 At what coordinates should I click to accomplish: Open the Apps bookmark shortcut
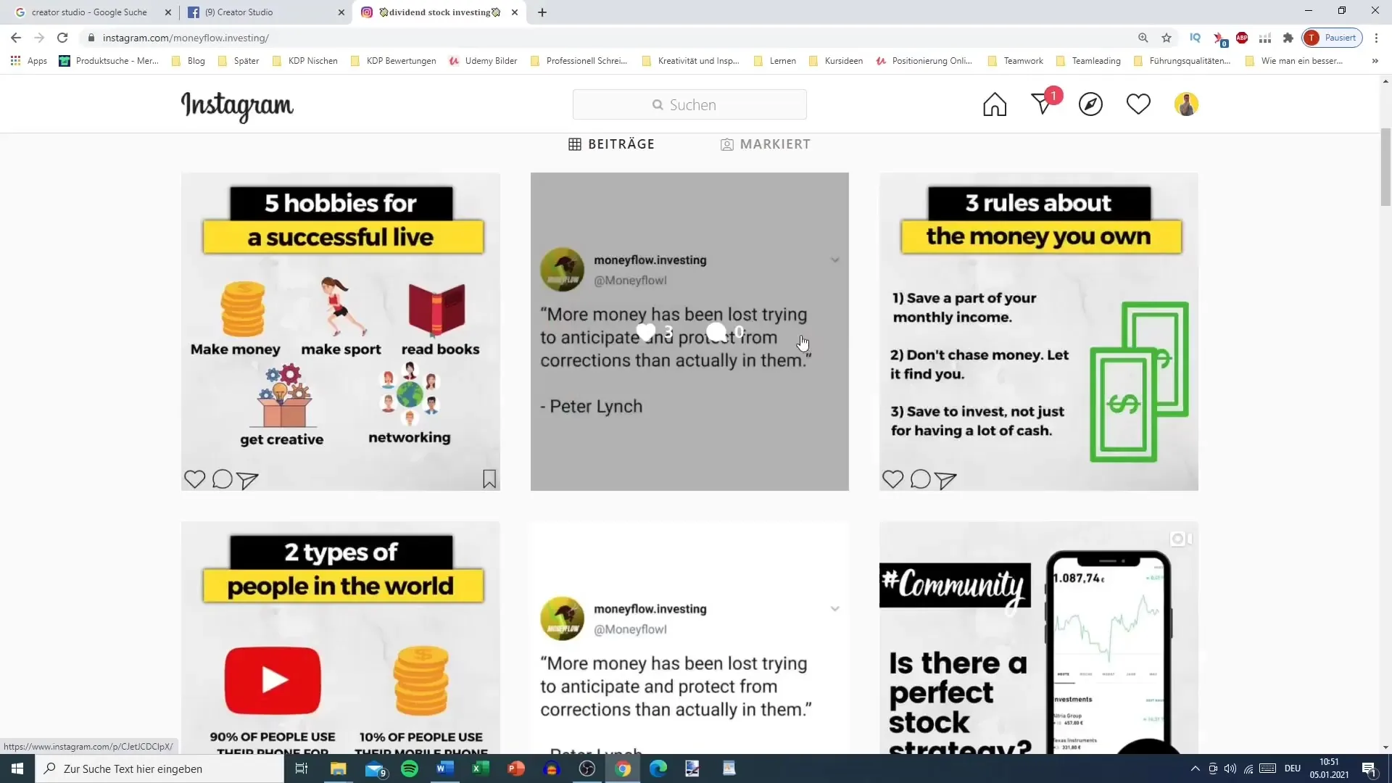29,61
